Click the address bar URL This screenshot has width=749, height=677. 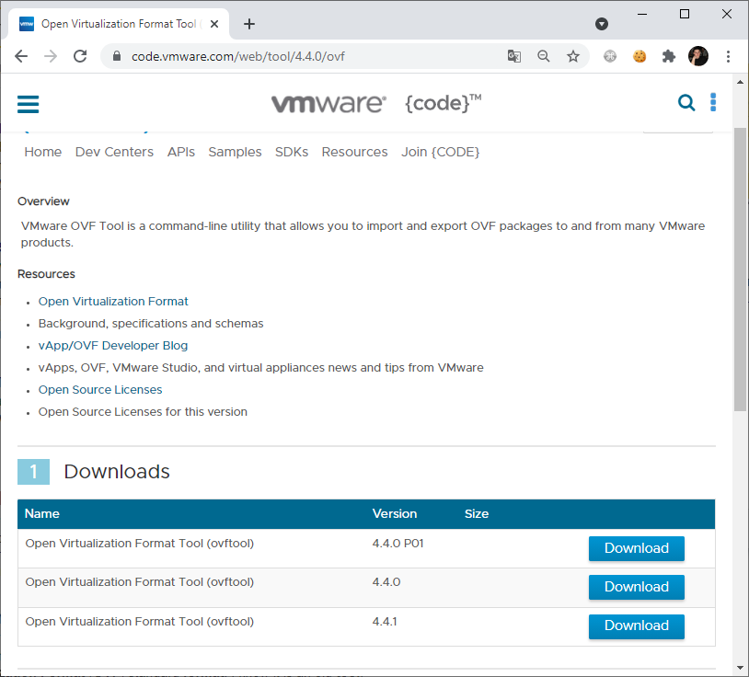pyautogui.click(x=238, y=56)
